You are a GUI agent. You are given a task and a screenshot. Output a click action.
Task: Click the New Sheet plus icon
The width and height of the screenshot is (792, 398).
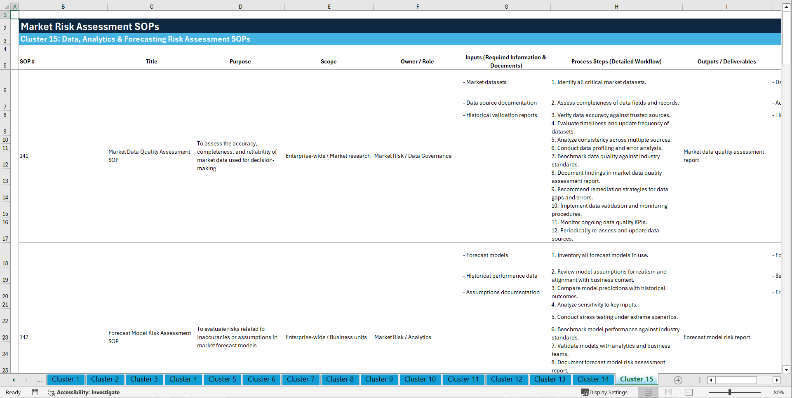point(678,380)
